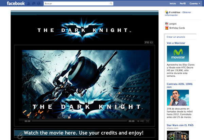Click the PG-13 rating badge
The image size is (204, 140).
pyautogui.click(x=149, y=42)
